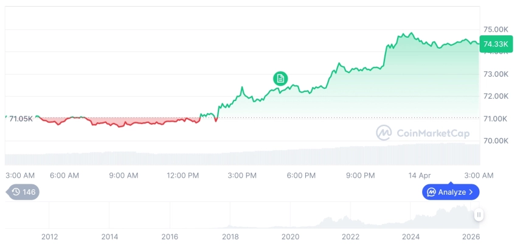Click the range slider pause-style handle
Screen dimensions: 523x244
(x=479, y=215)
